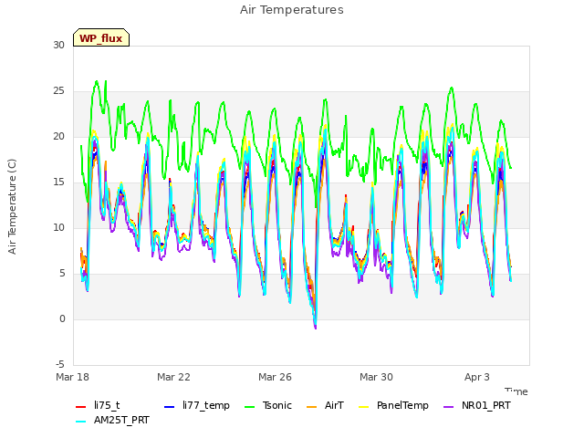Click the 15 y-axis tick label
Screen dimensions: 584x438
pyautogui.click(x=58, y=182)
